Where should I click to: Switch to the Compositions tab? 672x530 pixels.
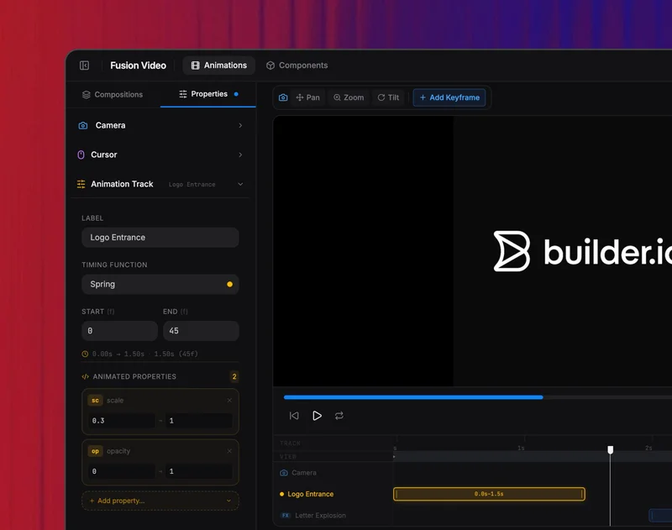(x=113, y=95)
